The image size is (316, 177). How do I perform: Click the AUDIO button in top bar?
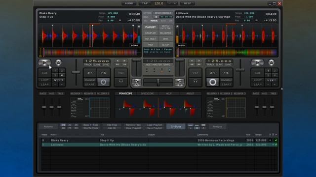(x=129, y=3)
